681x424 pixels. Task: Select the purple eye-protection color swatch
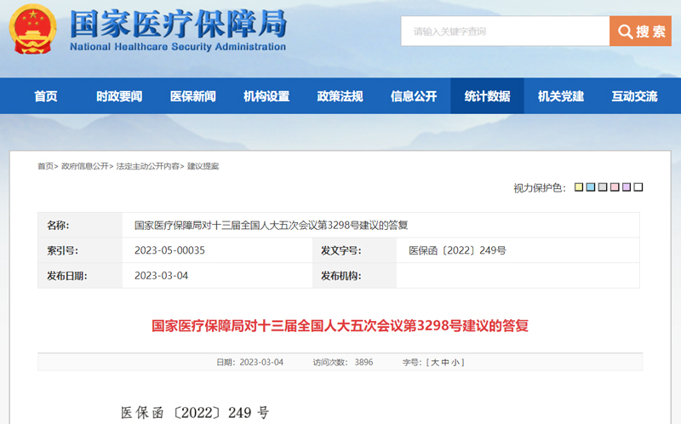click(x=627, y=187)
